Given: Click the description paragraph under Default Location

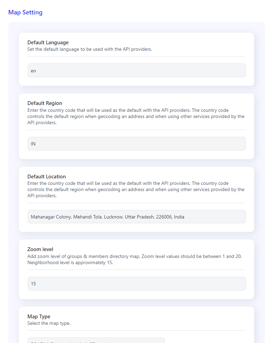Looking at the screenshot, I should [136, 189].
